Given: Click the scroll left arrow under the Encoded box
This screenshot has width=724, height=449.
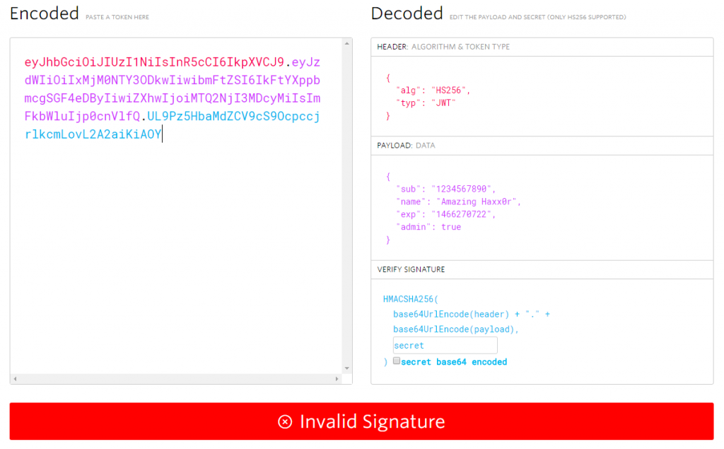Looking at the screenshot, I should pyautogui.click(x=16, y=379).
